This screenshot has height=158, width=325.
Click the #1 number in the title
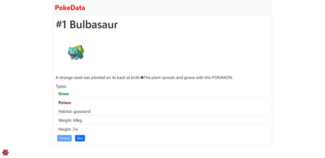coord(61,25)
